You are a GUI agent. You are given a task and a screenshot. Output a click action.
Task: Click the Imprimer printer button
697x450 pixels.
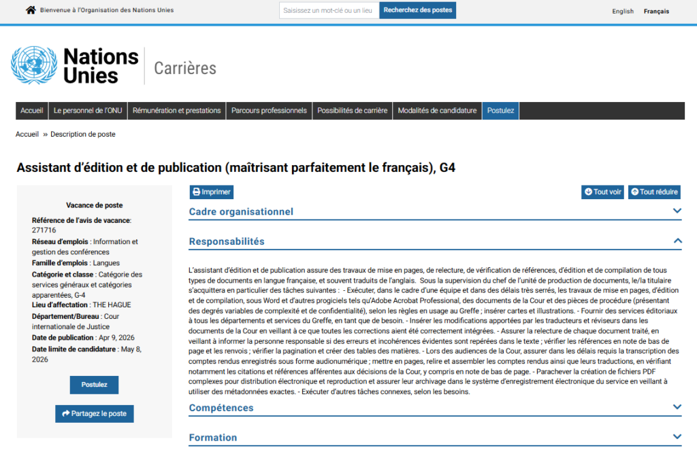[x=211, y=192]
